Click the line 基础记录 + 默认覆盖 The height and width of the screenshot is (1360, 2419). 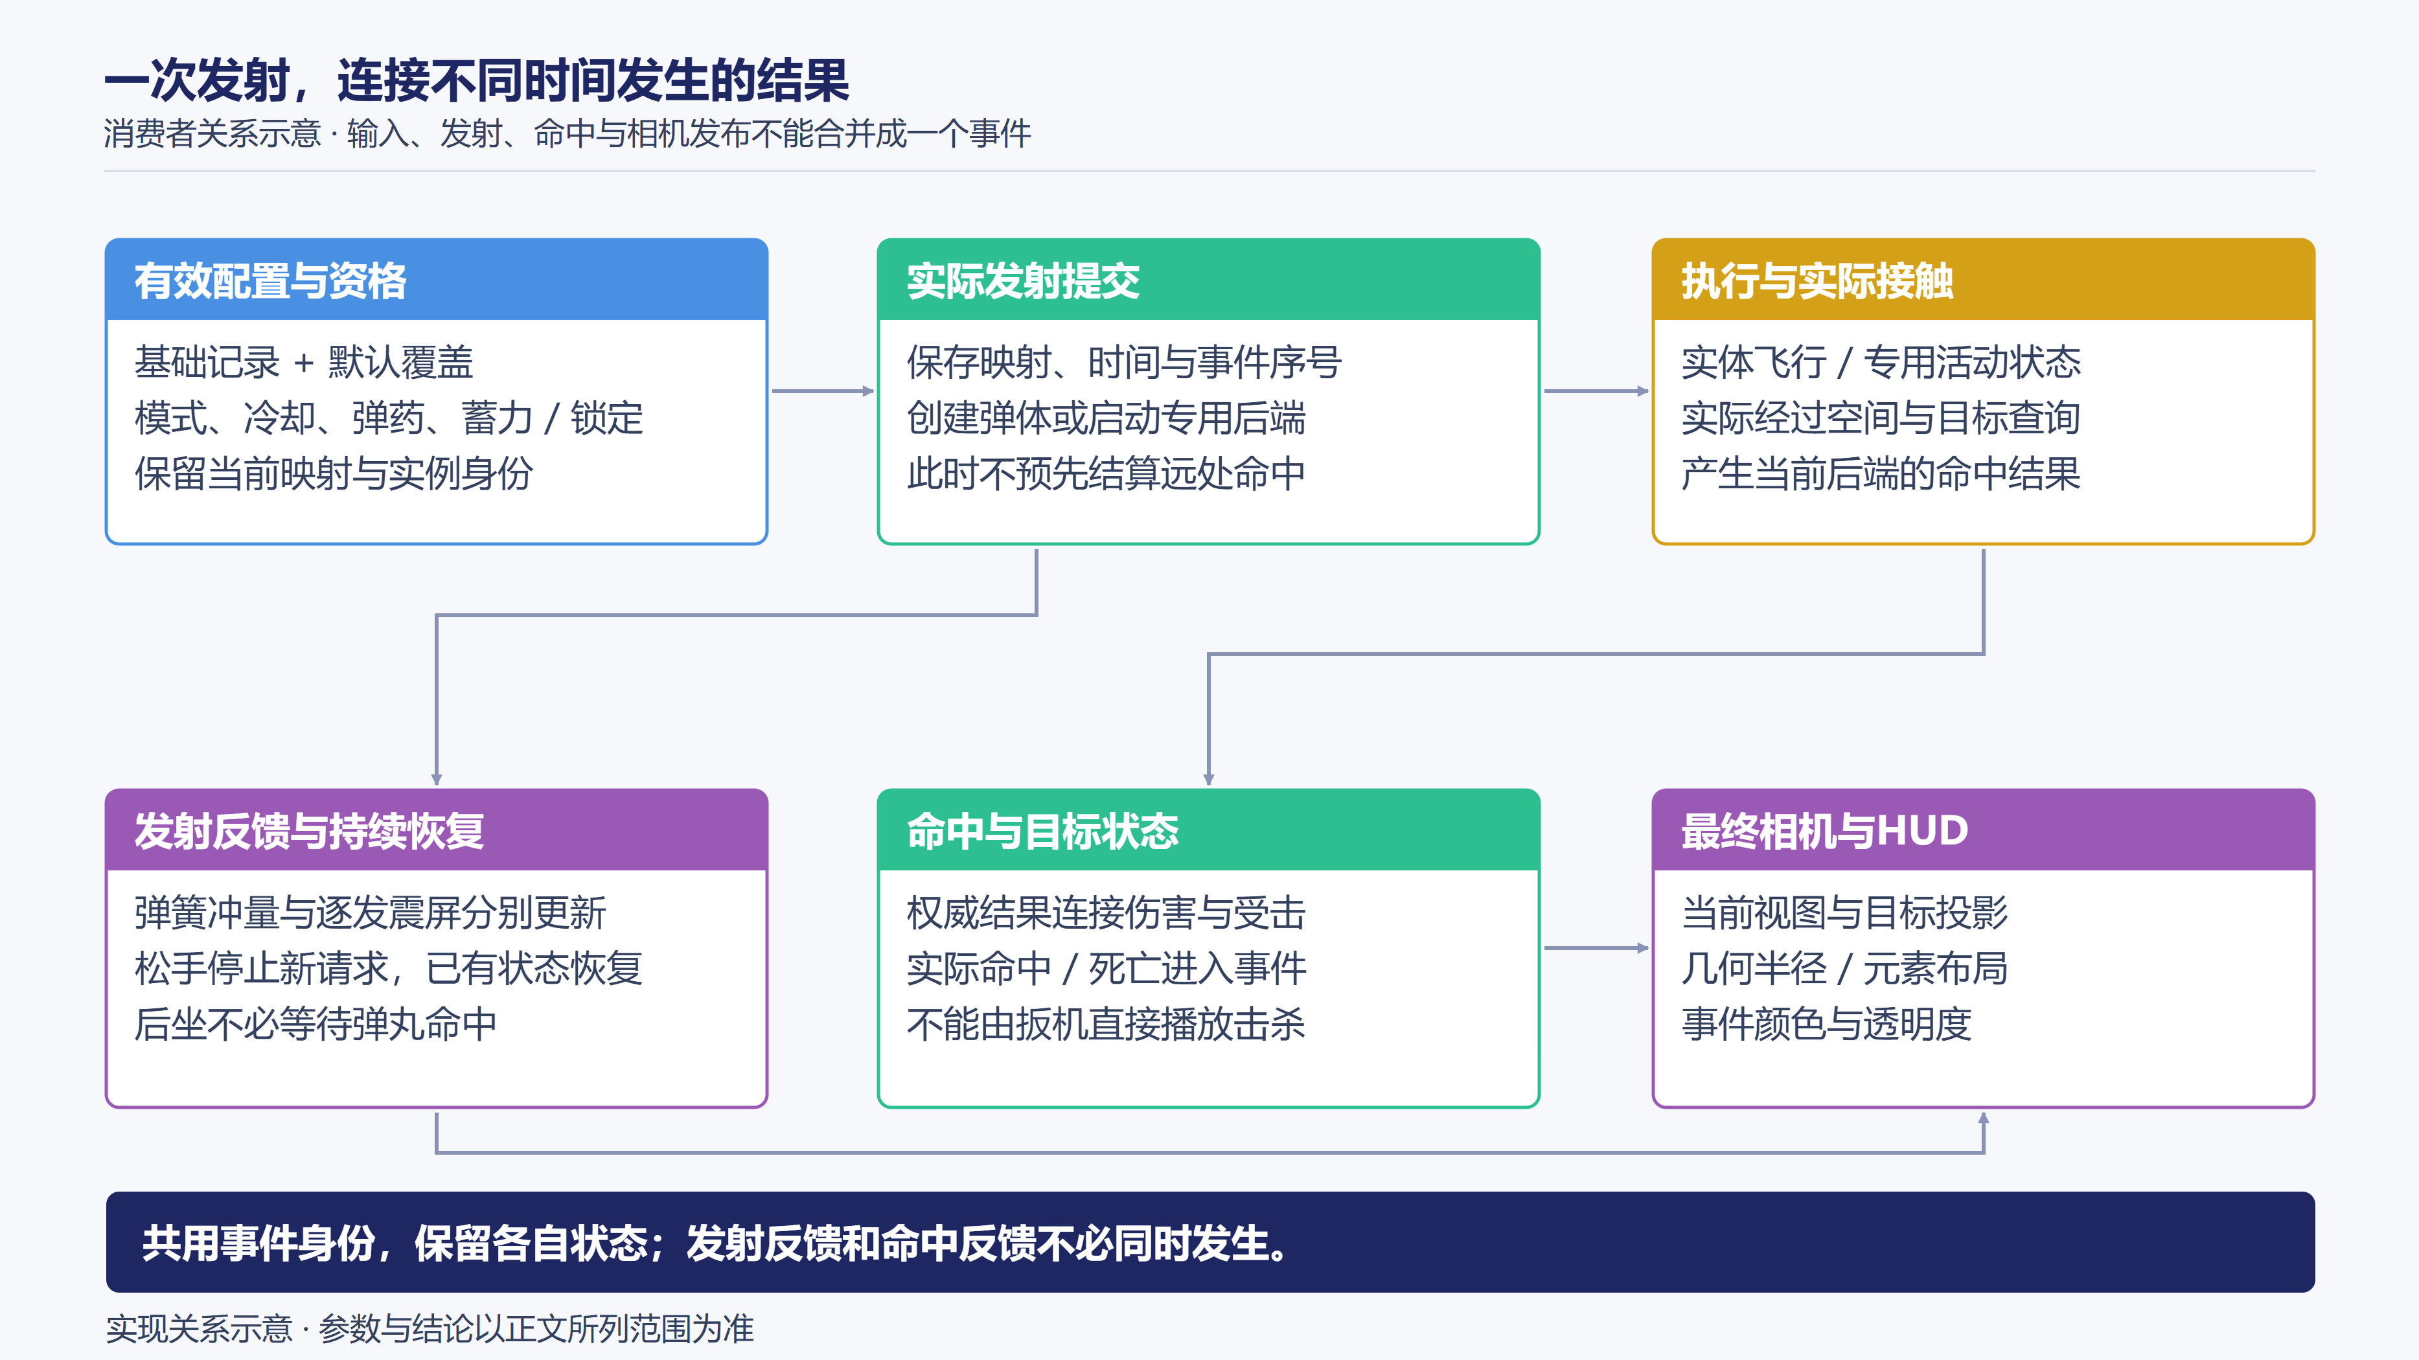pos(303,362)
